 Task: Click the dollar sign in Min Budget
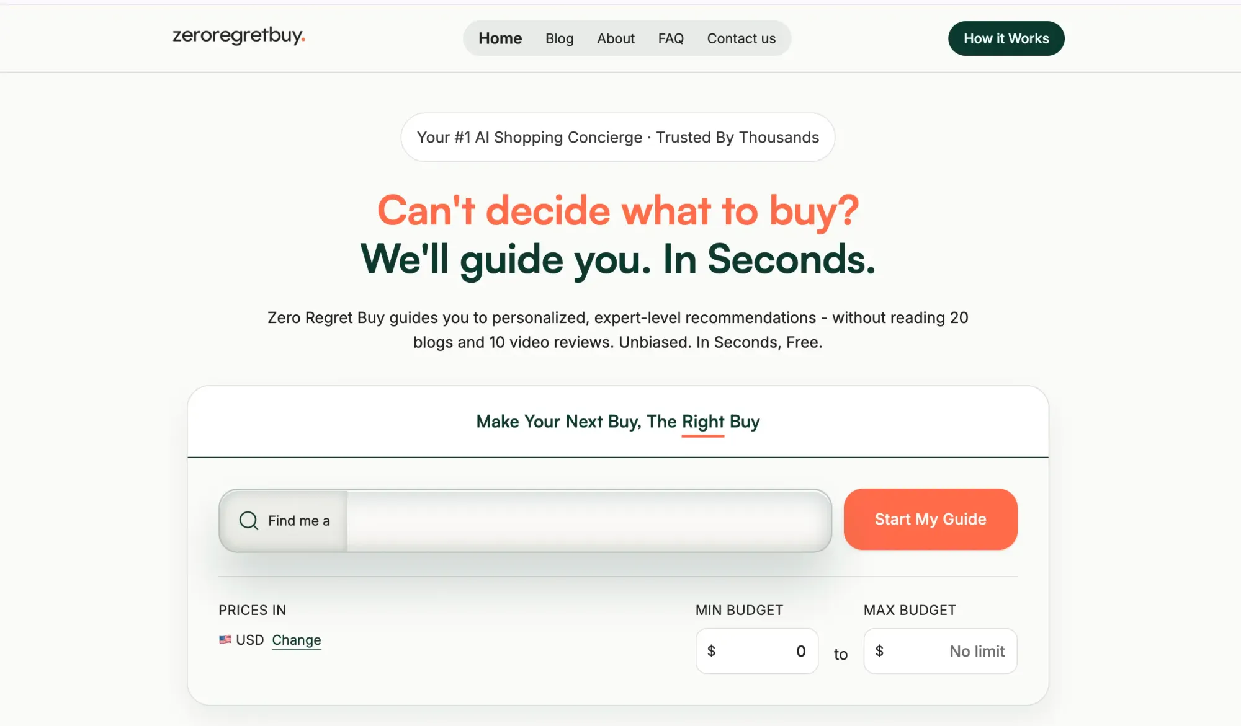click(711, 651)
